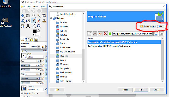Open the File menu in GIMP

pyautogui.click(x=23, y=7)
